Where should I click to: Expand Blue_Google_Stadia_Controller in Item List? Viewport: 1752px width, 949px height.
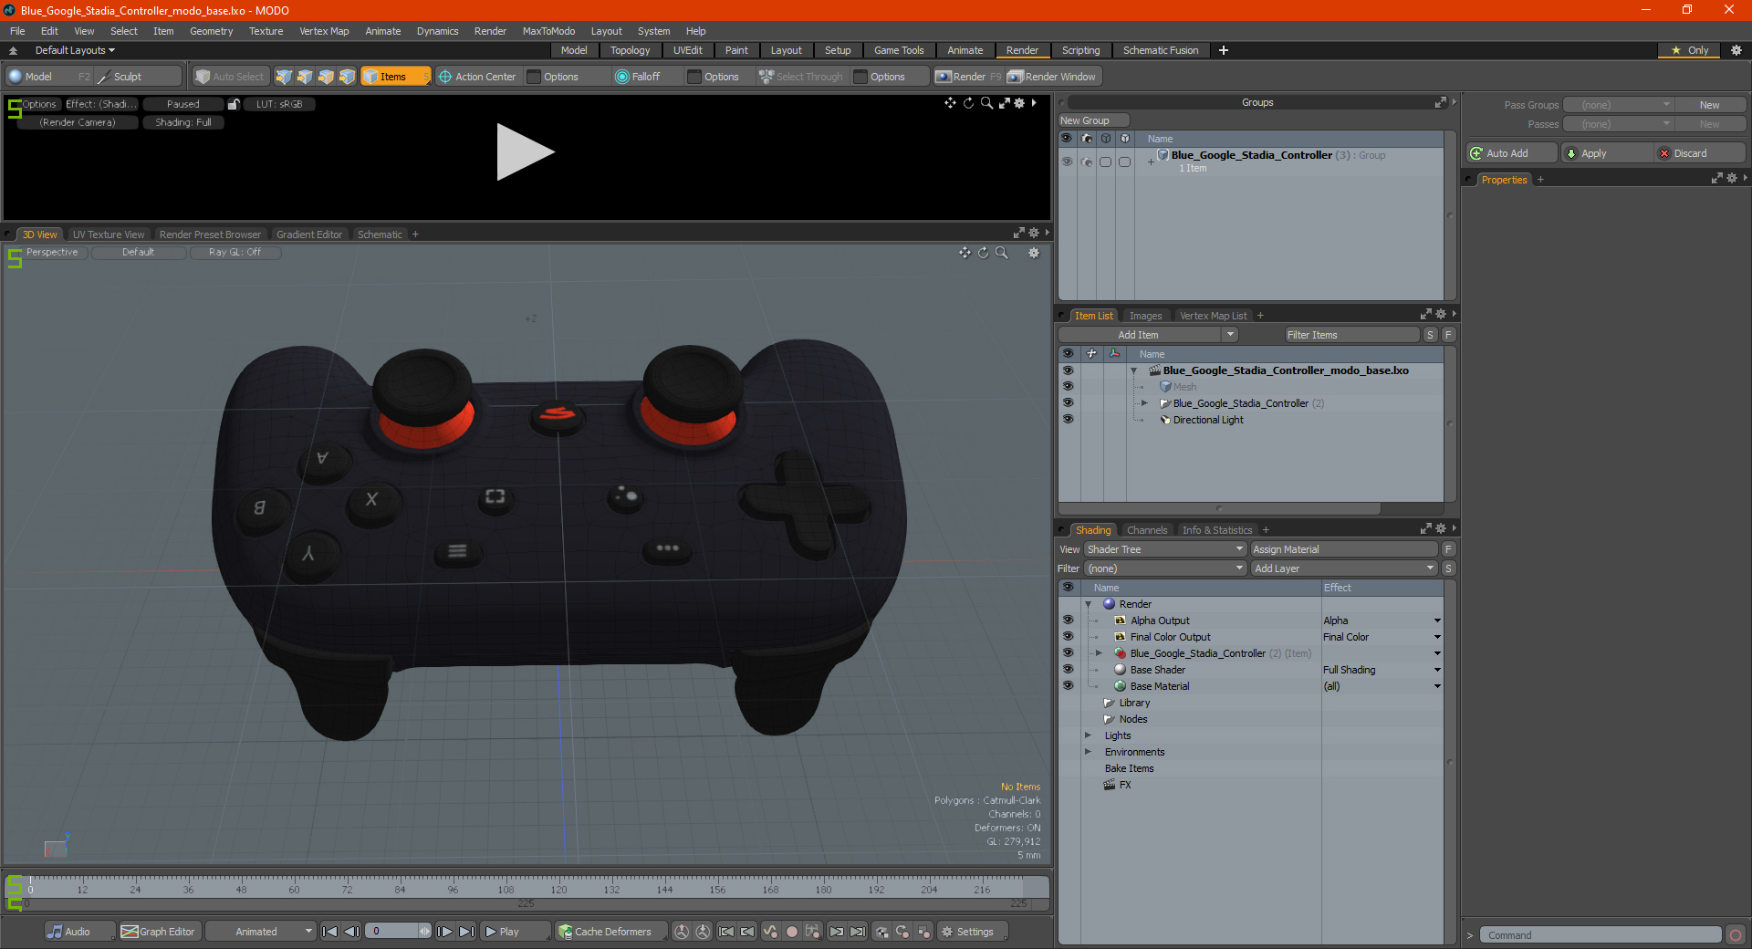pos(1144,403)
